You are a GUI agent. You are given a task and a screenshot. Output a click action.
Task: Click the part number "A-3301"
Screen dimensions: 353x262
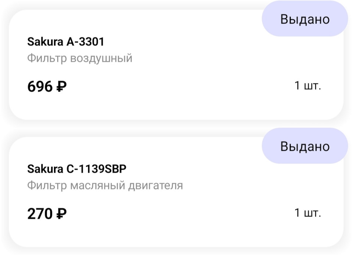(85, 42)
